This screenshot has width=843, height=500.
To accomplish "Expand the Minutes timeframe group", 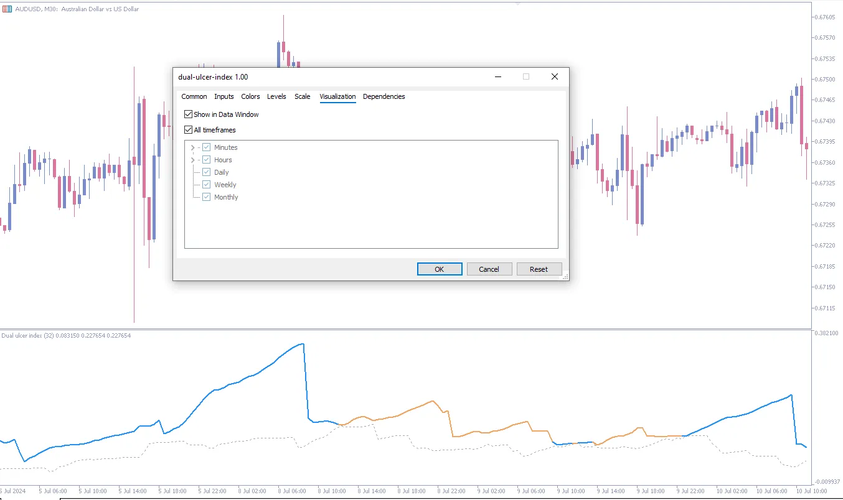I will pos(192,147).
